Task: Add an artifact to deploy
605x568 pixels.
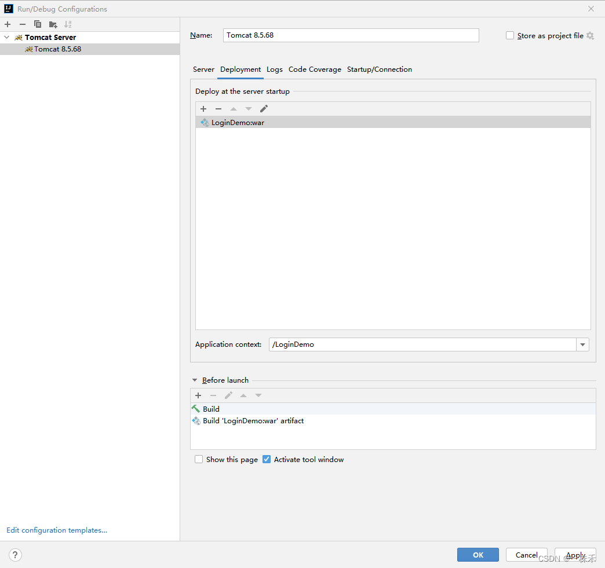Action: tap(203, 109)
